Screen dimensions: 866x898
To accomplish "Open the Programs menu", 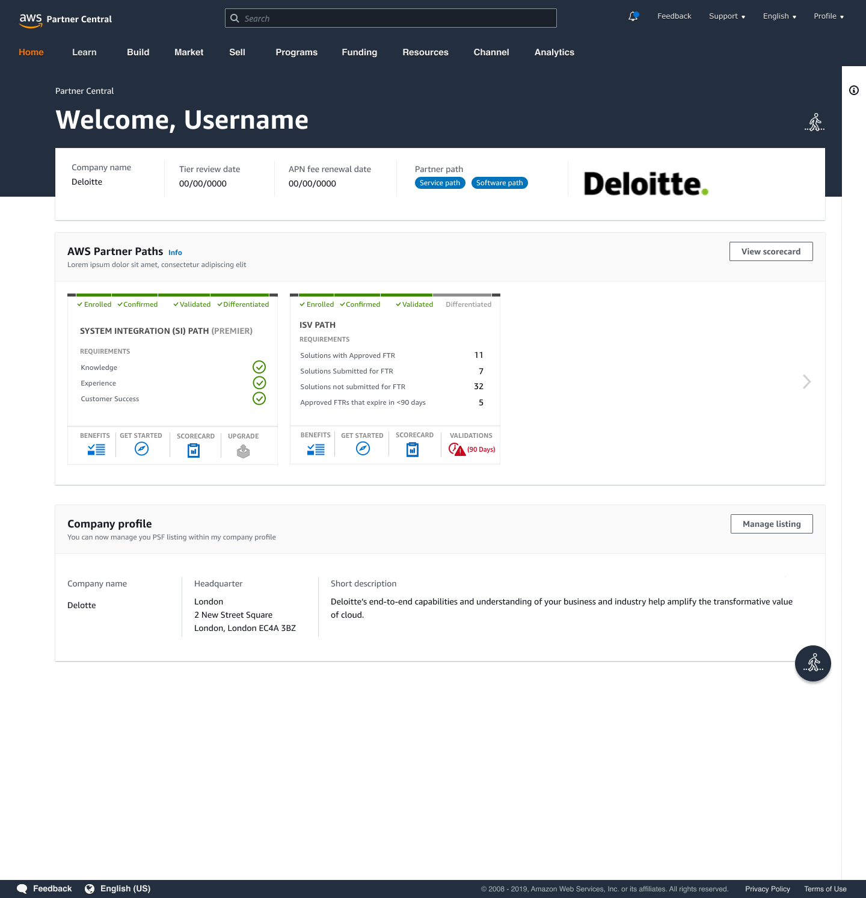I will (296, 52).
